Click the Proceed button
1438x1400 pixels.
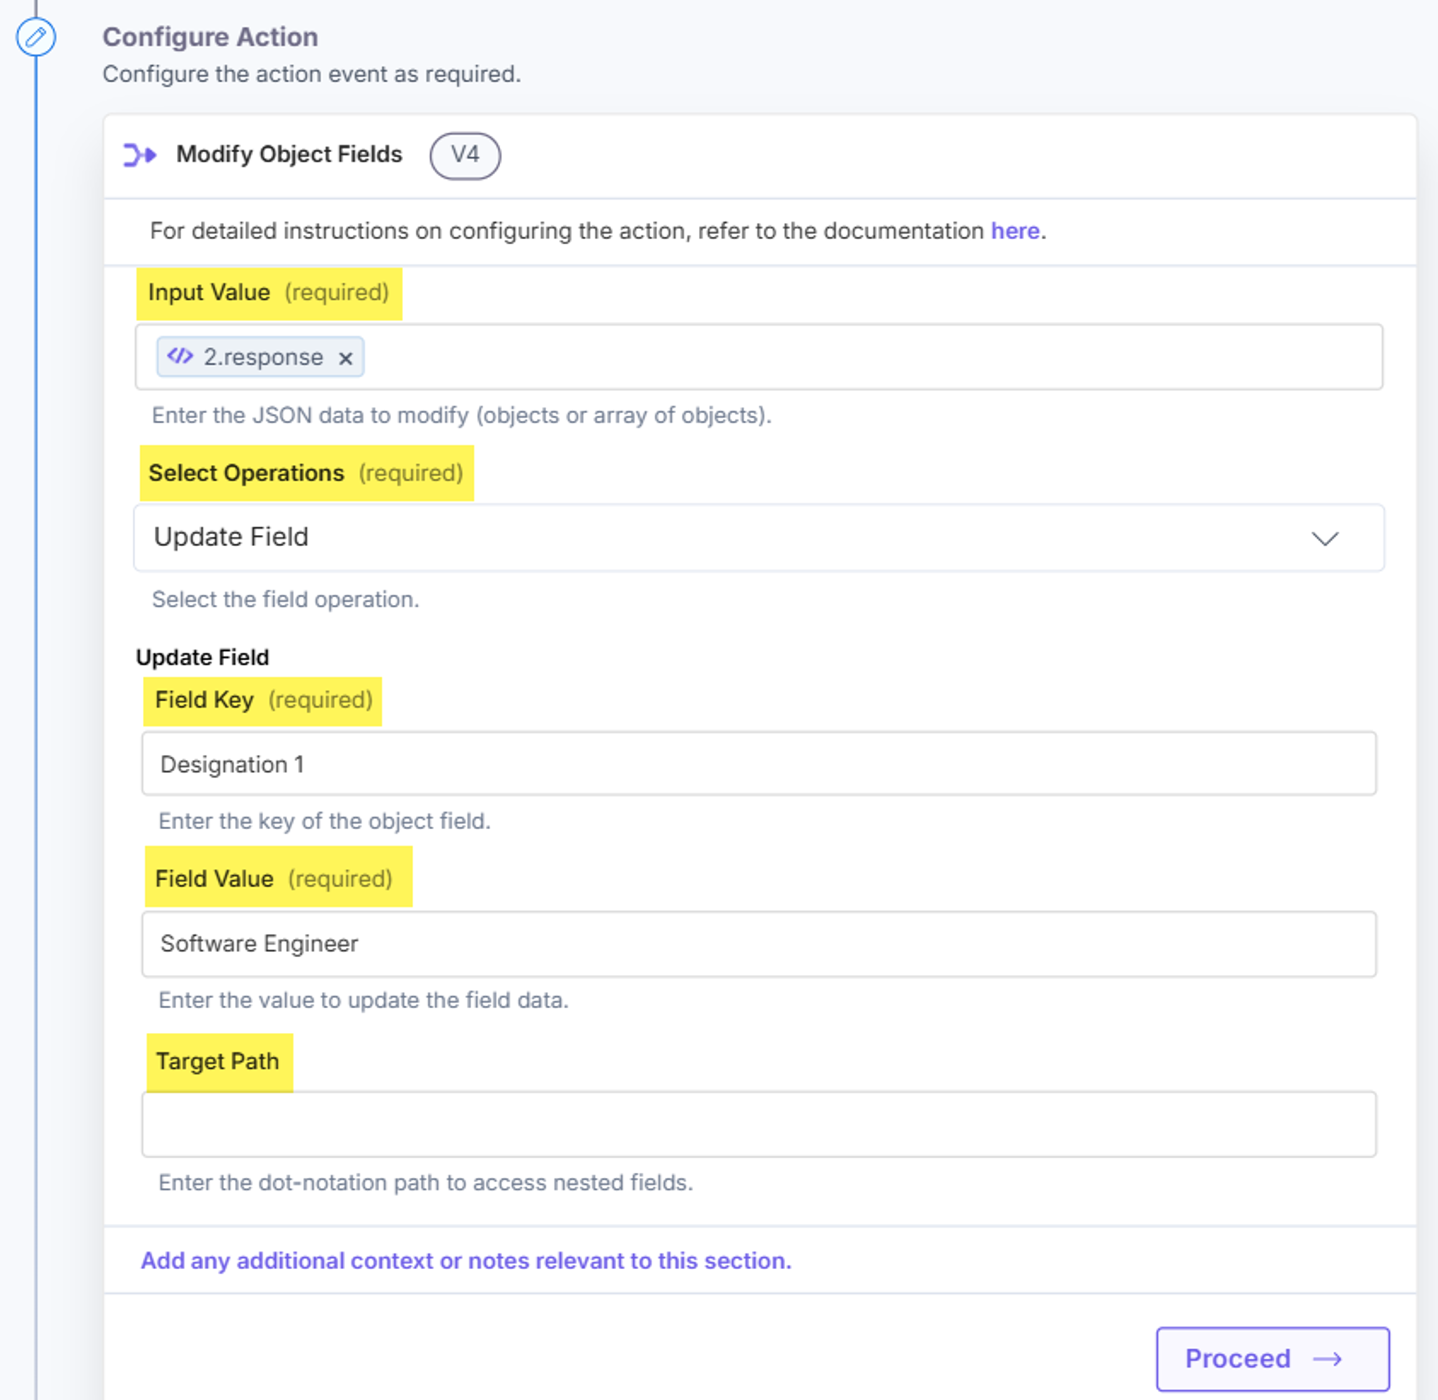tap(1272, 1359)
